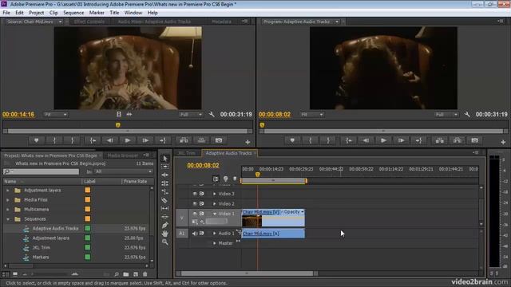
Task: Step forward in Program monitor
Action: (x=401, y=140)
